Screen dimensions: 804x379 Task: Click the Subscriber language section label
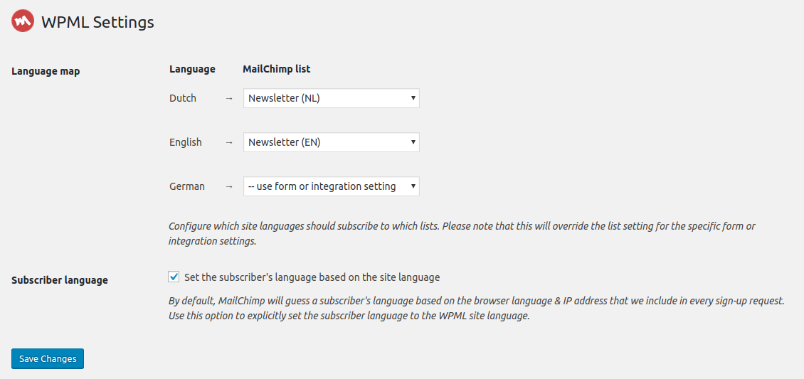pos(60,281)
